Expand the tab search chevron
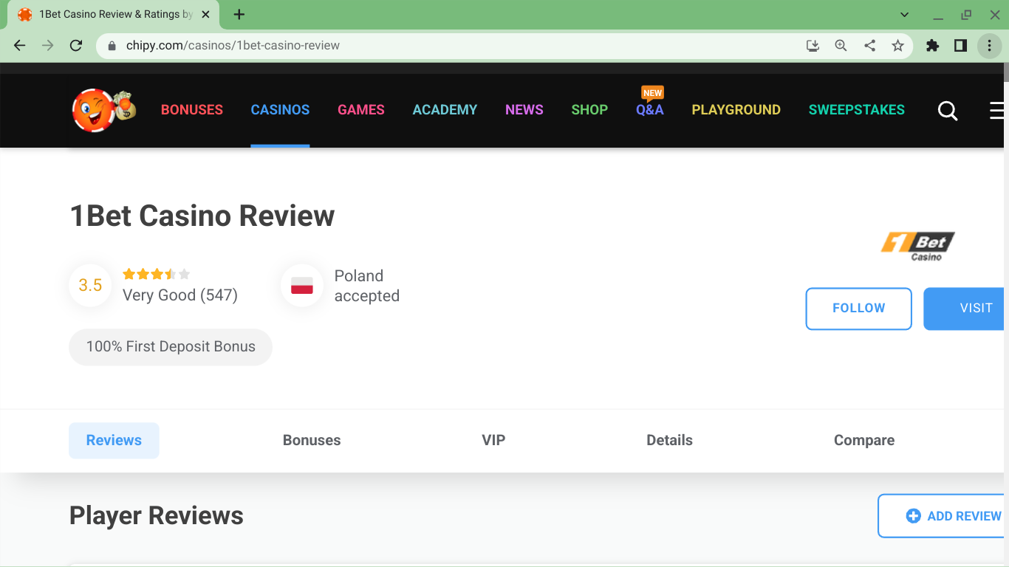This screenshot has width=1009, height=567. pos(904,15)
